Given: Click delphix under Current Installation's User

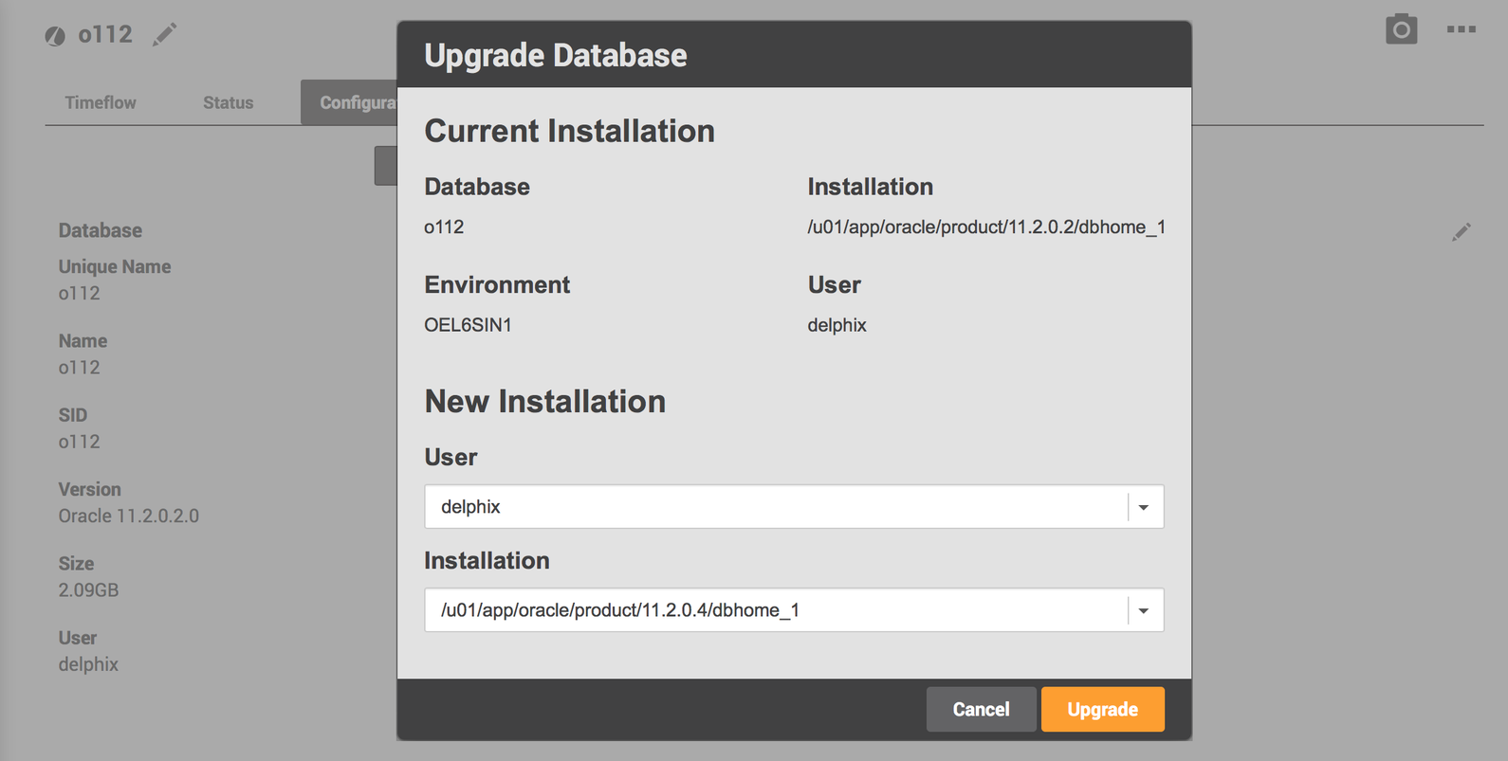Looking at the screenshot, I should click(x=837, y=325).
